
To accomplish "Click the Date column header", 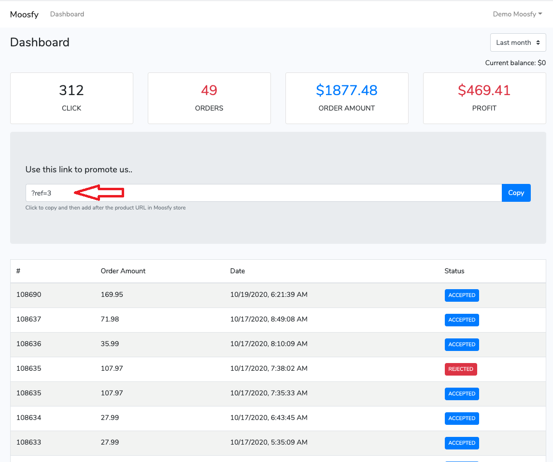I will pyautogui.click(x=238, y=271).
